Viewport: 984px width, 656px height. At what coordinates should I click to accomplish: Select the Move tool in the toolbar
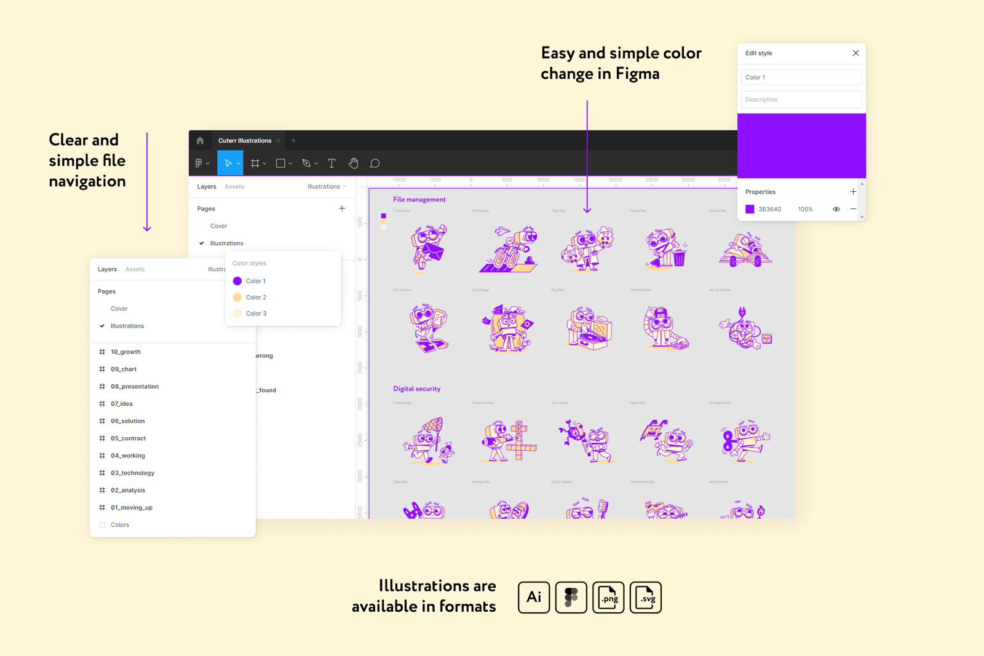pos(228,162)
